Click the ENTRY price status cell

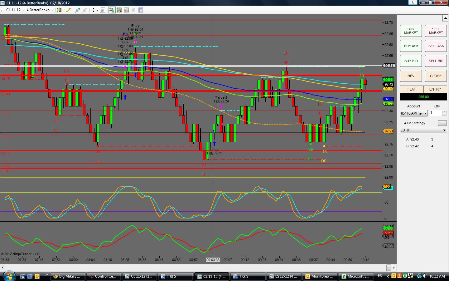pos(435,89)
